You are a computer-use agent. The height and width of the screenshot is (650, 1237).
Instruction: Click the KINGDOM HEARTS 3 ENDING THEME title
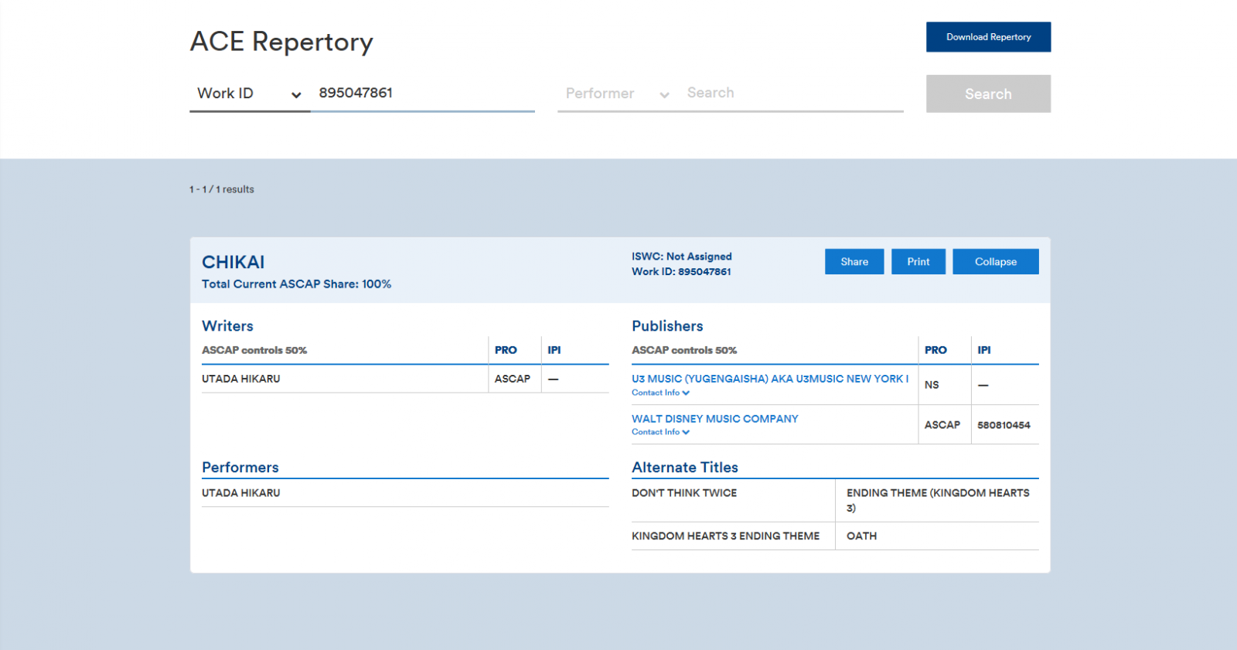(725, 536)
